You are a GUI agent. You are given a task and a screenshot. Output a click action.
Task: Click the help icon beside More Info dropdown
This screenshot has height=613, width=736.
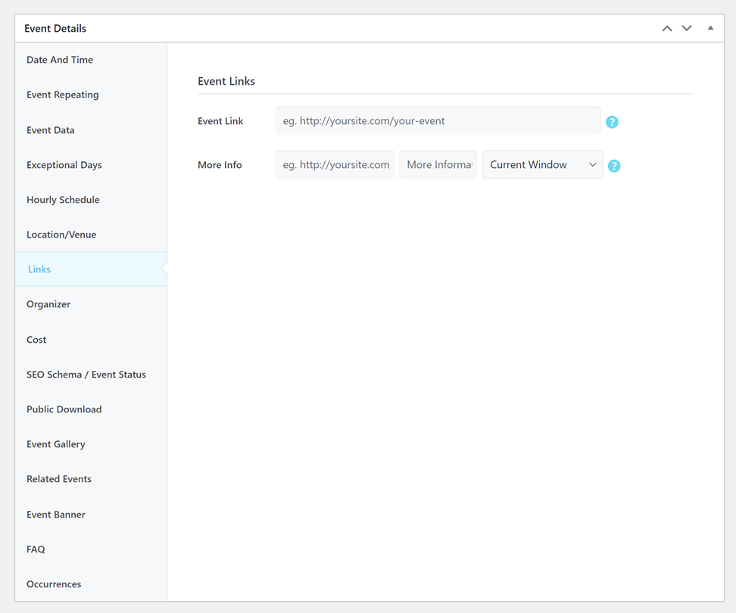614,166
